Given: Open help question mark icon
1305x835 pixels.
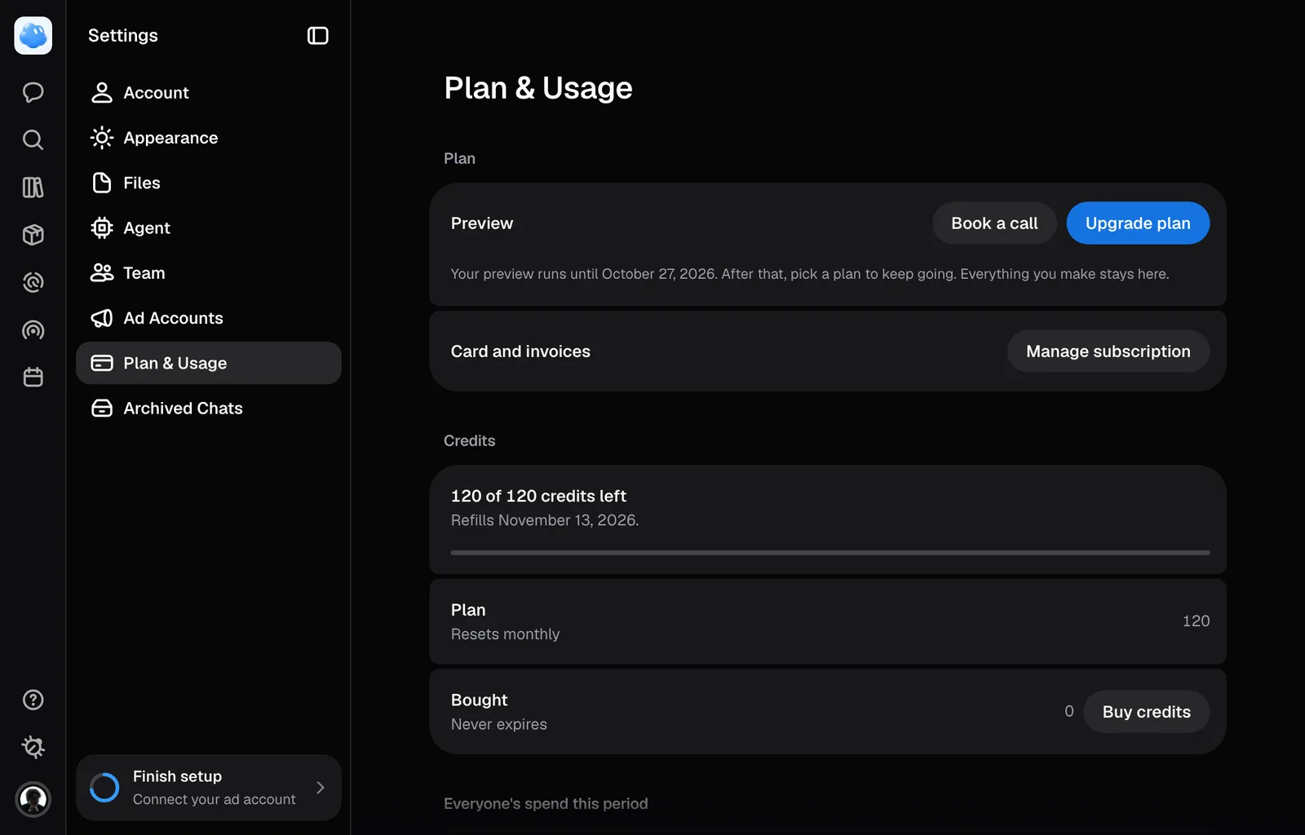Looking at the screenshot, I should click(x=33, y=700).
